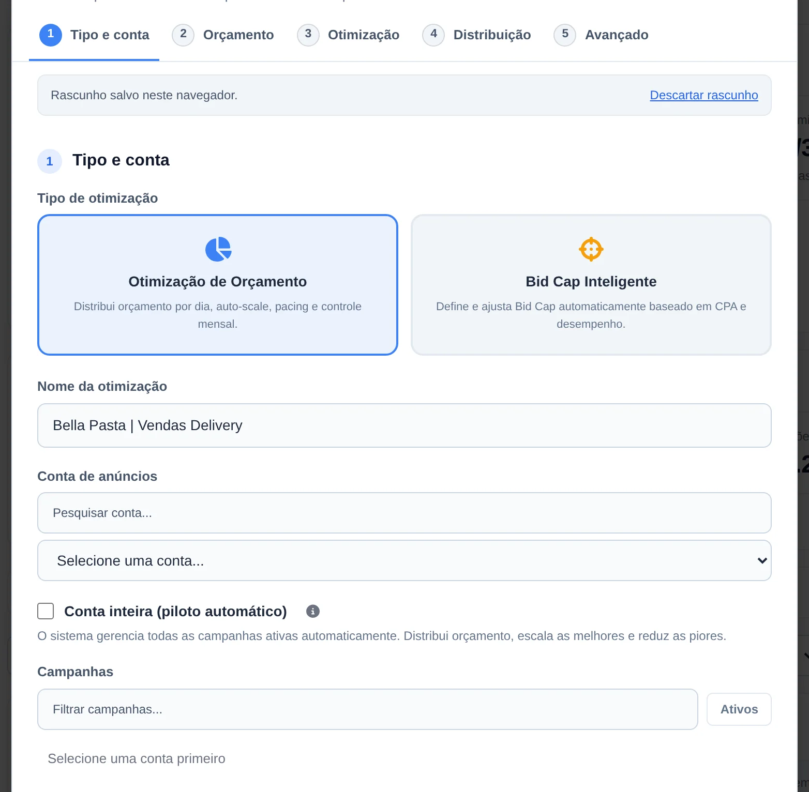Toggle the Ativos filter button
The image size is (809, 792).
(x=739, y=709)
